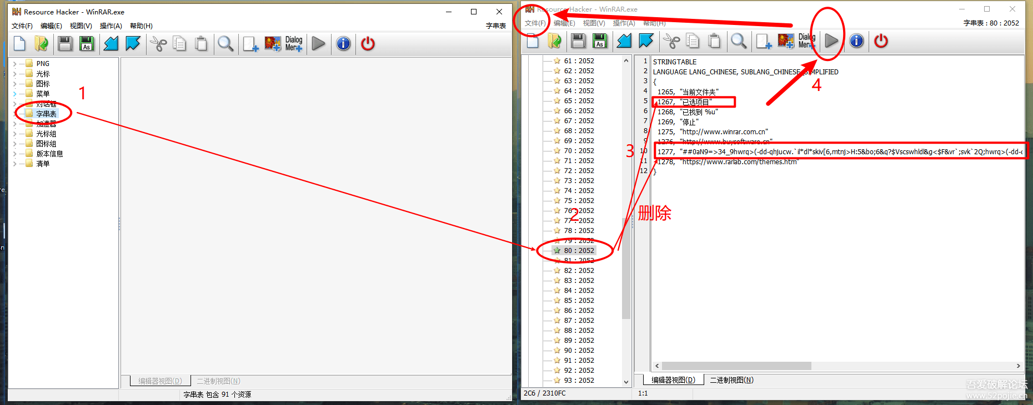Click line 1269 "停止" in editor
The width and height of the screenshot is (1033, 405).
679,121
